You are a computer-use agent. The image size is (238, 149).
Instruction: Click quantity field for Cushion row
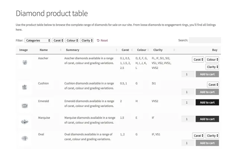pos(188,92)
